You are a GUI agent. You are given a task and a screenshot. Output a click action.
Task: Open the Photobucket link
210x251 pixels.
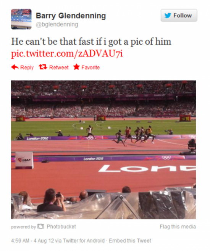[x=61, y=227]
